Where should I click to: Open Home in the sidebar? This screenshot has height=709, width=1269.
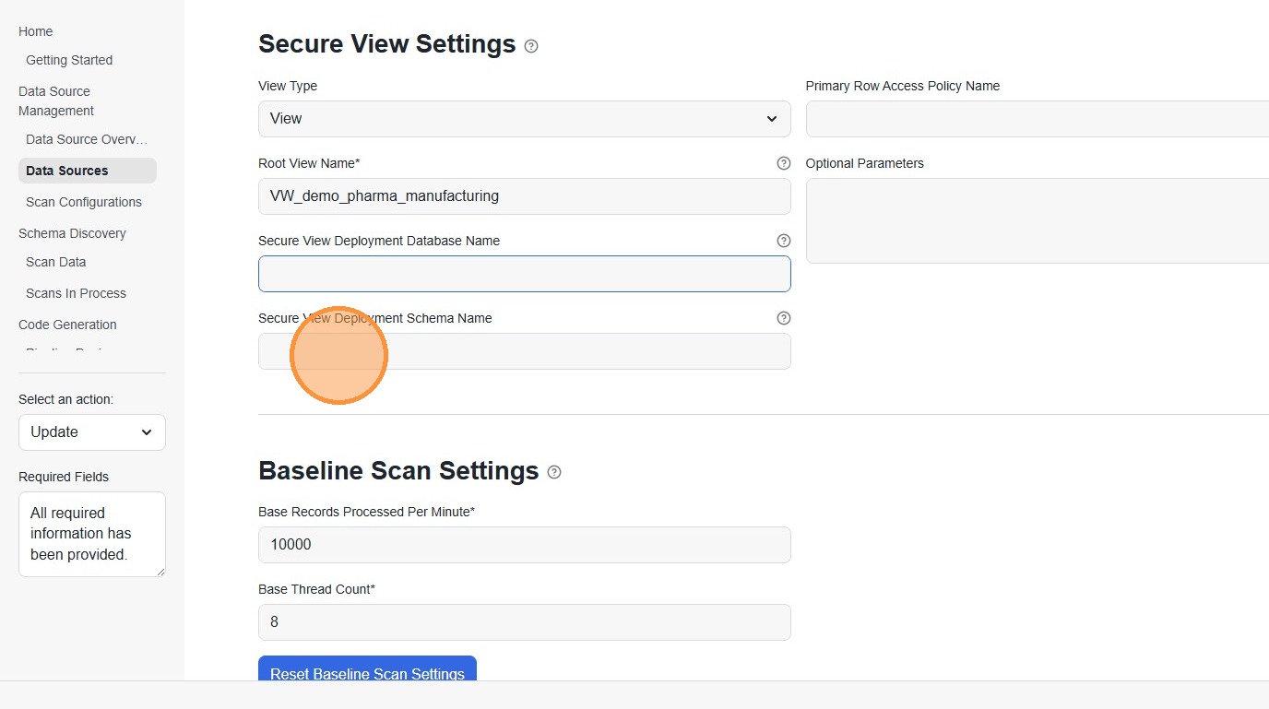36,31
